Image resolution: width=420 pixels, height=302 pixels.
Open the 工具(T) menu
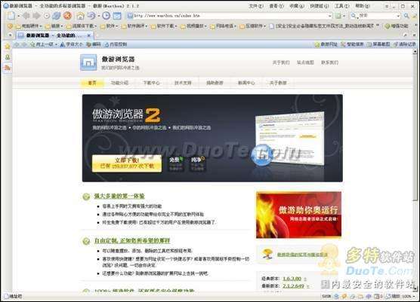point(342,6)
